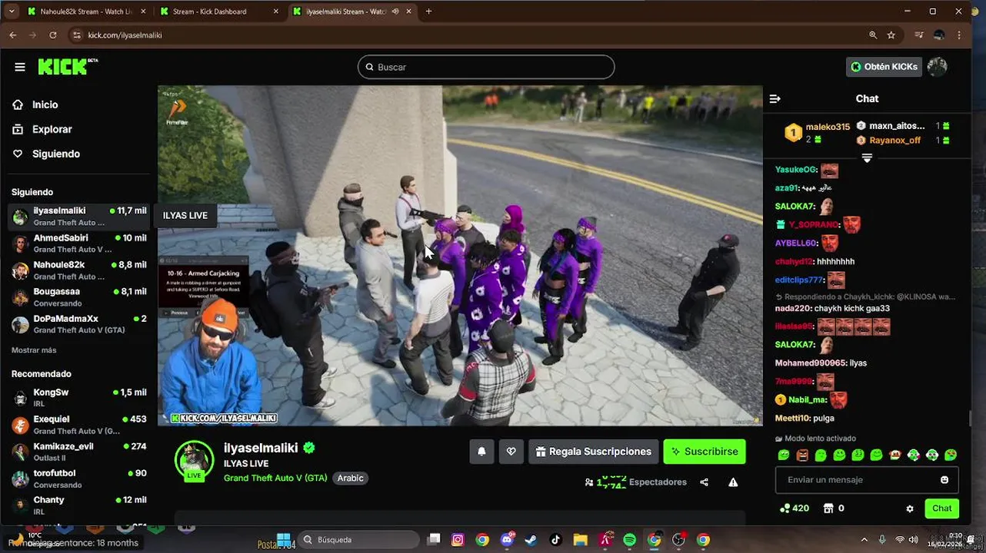Viewport: 986px width, 553px height.
Task: Open Discord from the taskbar
Action: 506,540
